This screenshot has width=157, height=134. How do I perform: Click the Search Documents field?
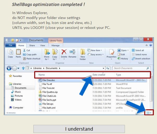coord(131,68)
